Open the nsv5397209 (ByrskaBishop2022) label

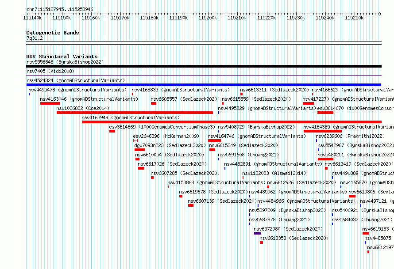(x=287, y=210)
